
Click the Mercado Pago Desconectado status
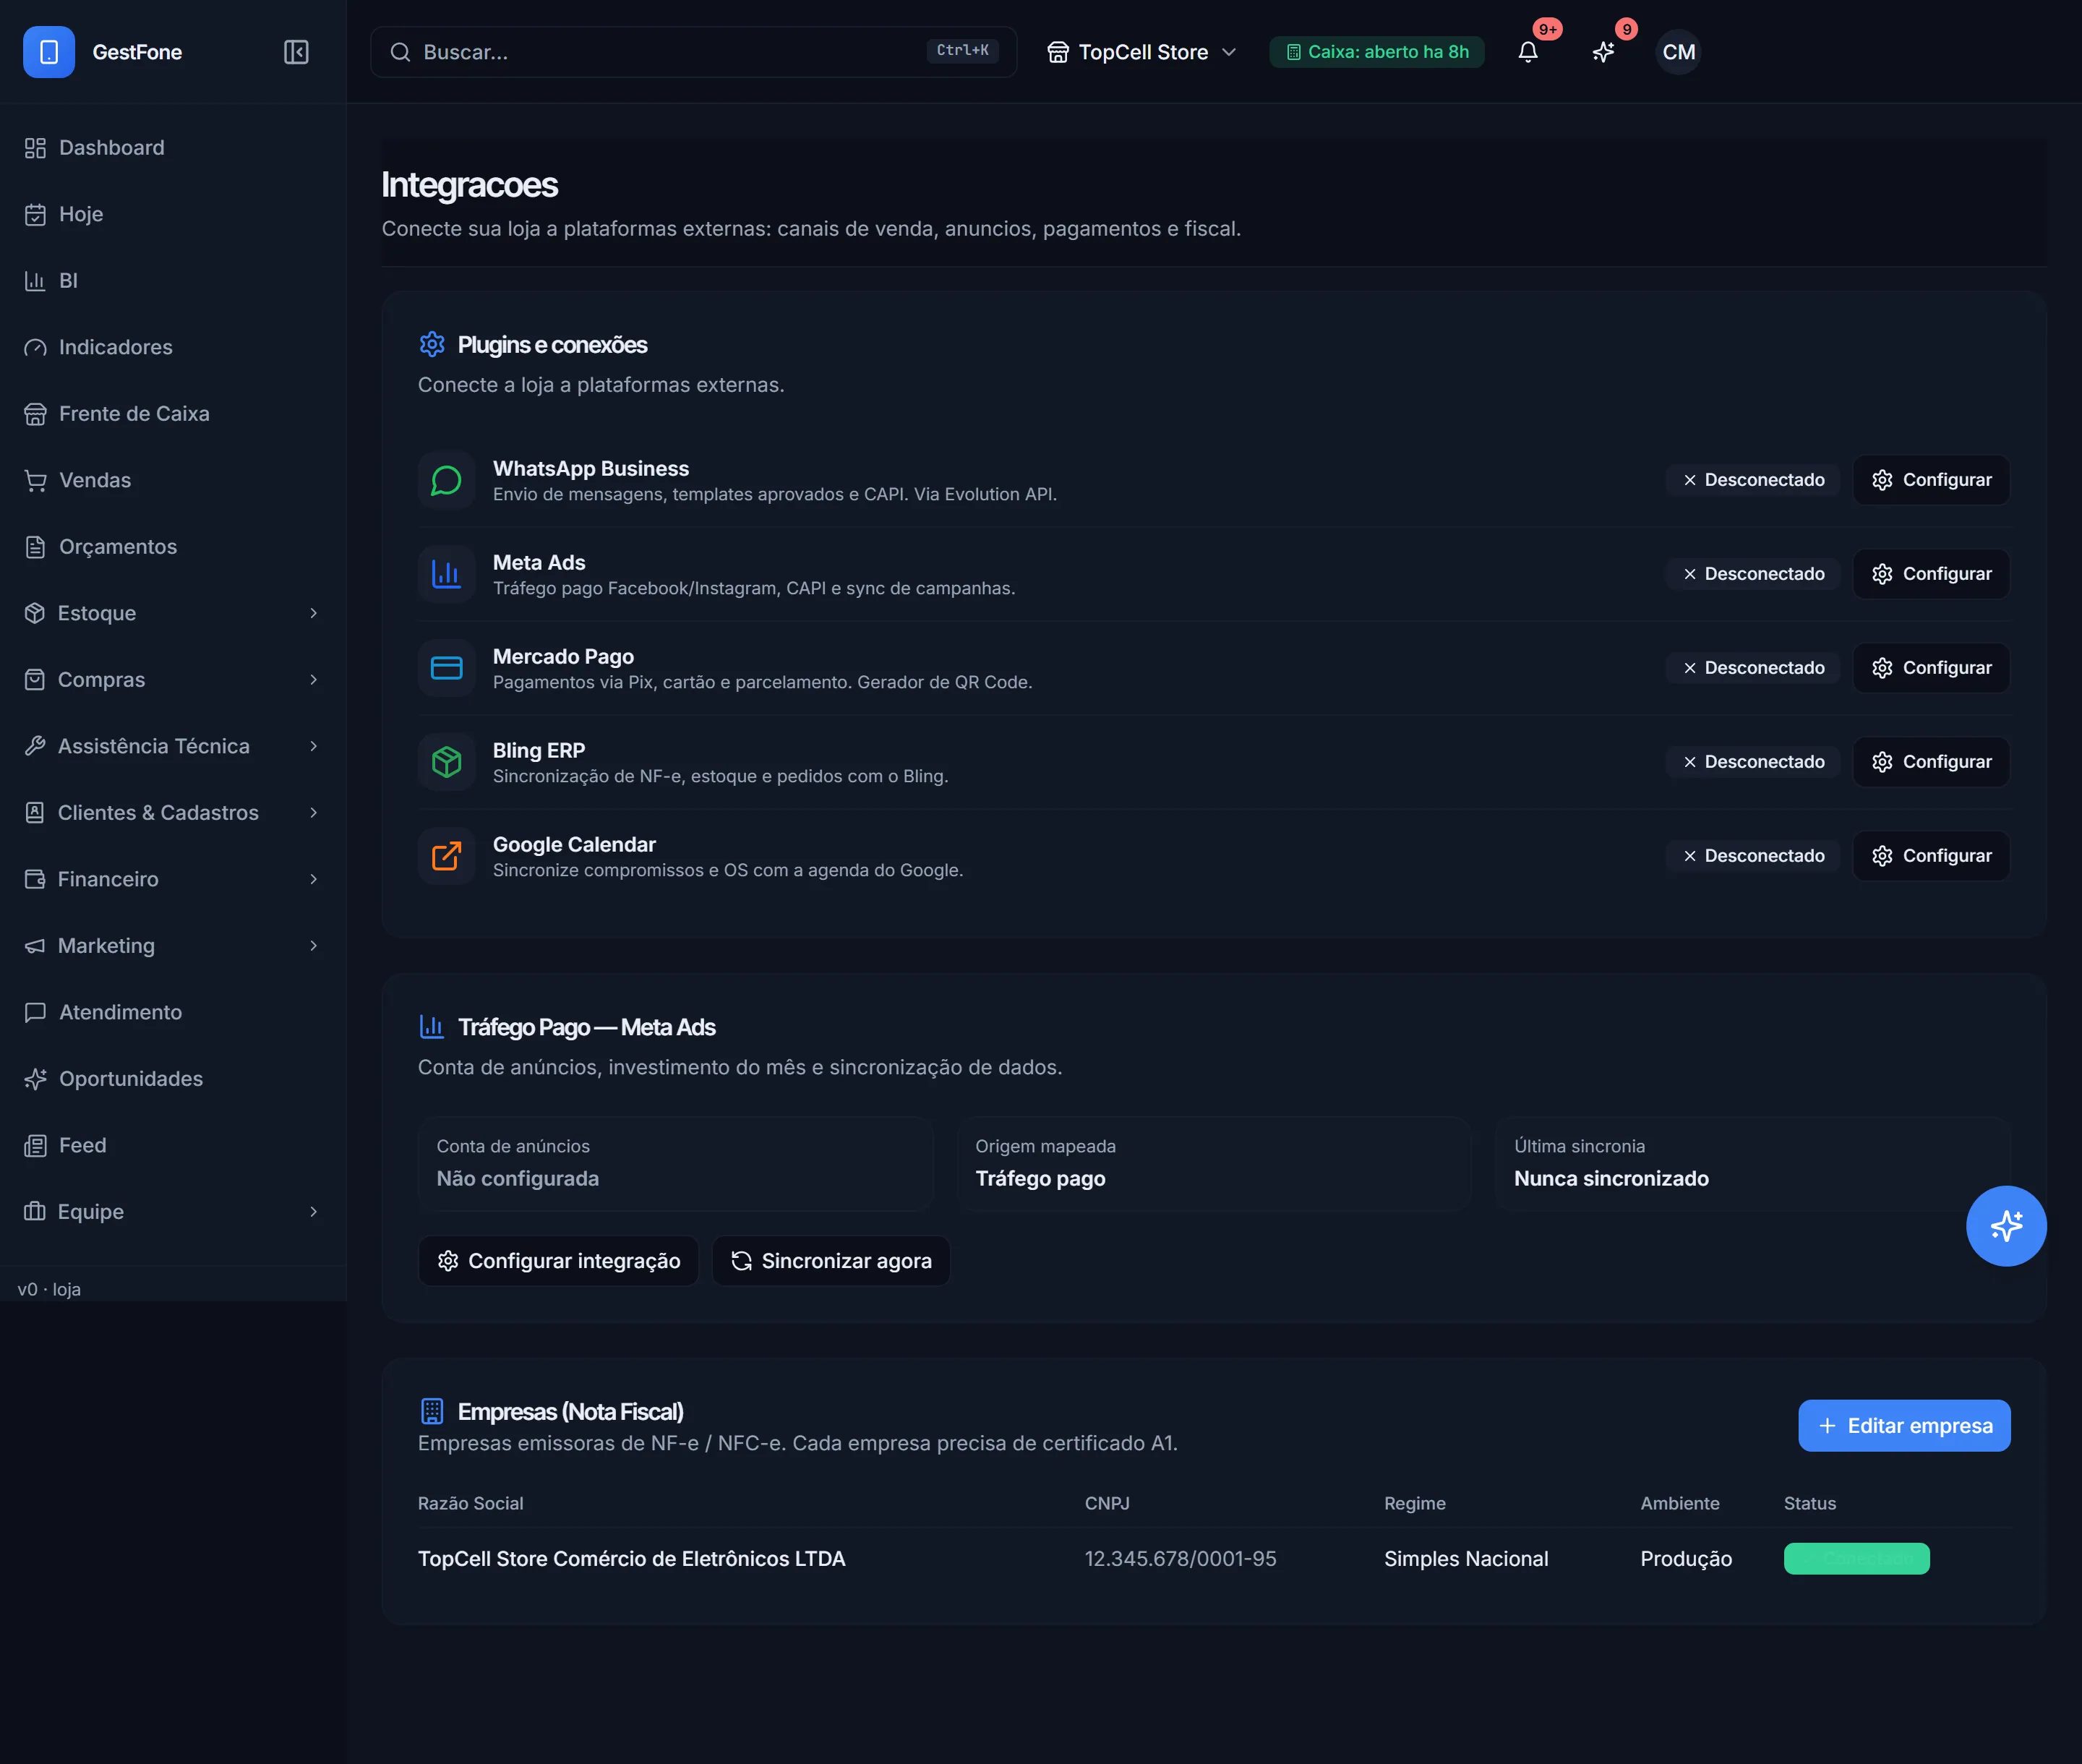click(1753, 668)
